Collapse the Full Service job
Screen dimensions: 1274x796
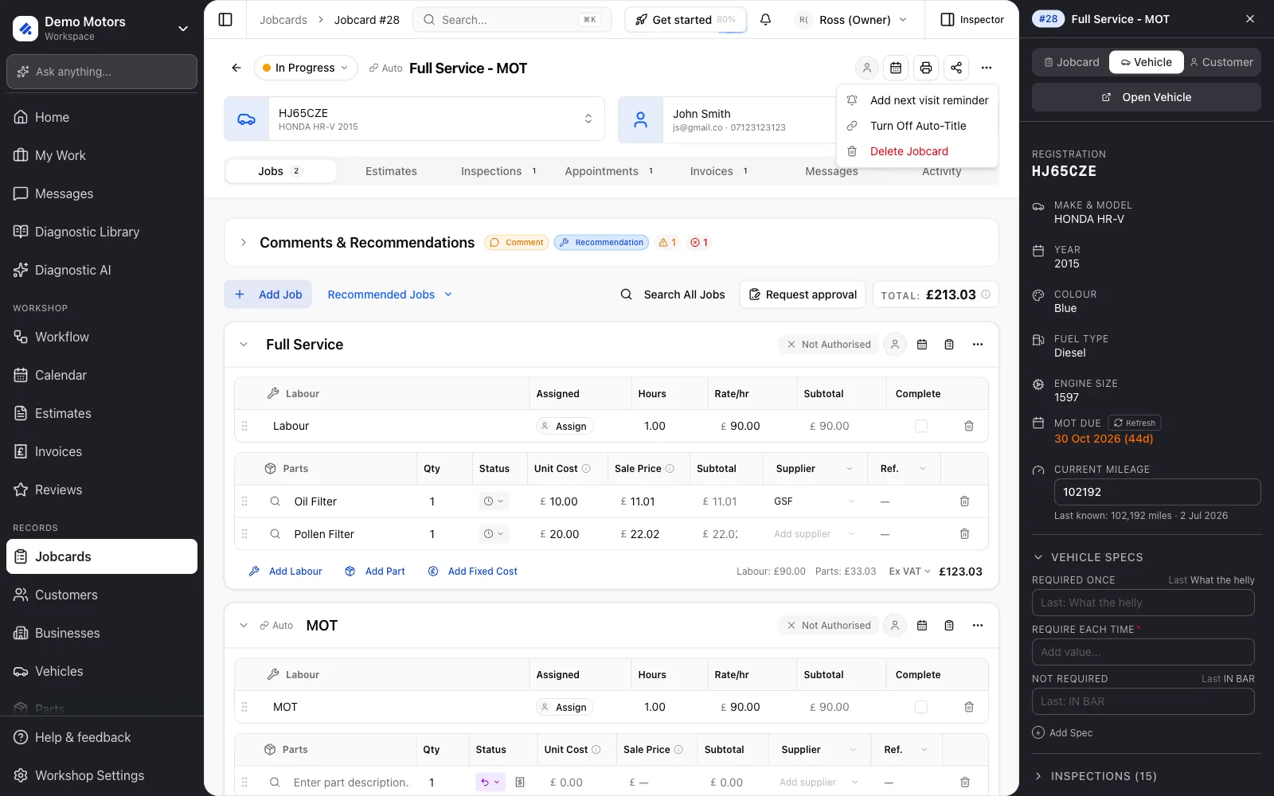tap(244, 345)
